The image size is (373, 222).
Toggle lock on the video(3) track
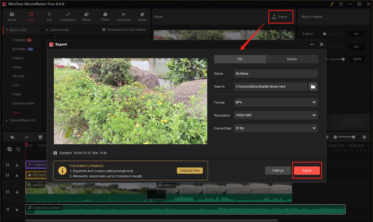[17, 192]
